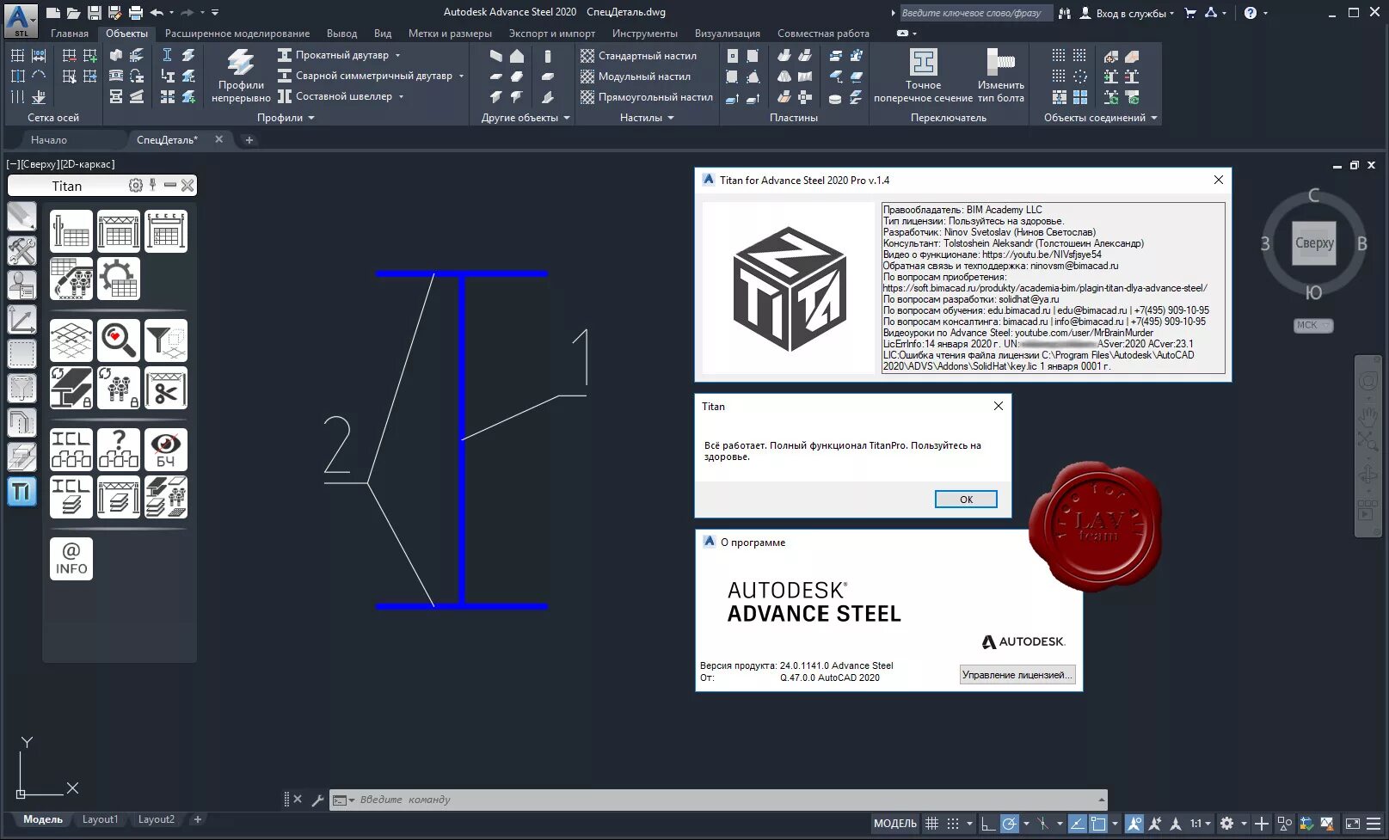Click the Изменить тип болта button
This screenshot has height=840, width=1389.
pos(1000,76)
